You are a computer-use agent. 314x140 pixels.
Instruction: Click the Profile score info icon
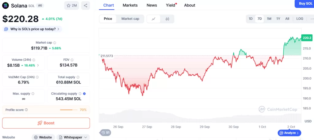point(26,110)
